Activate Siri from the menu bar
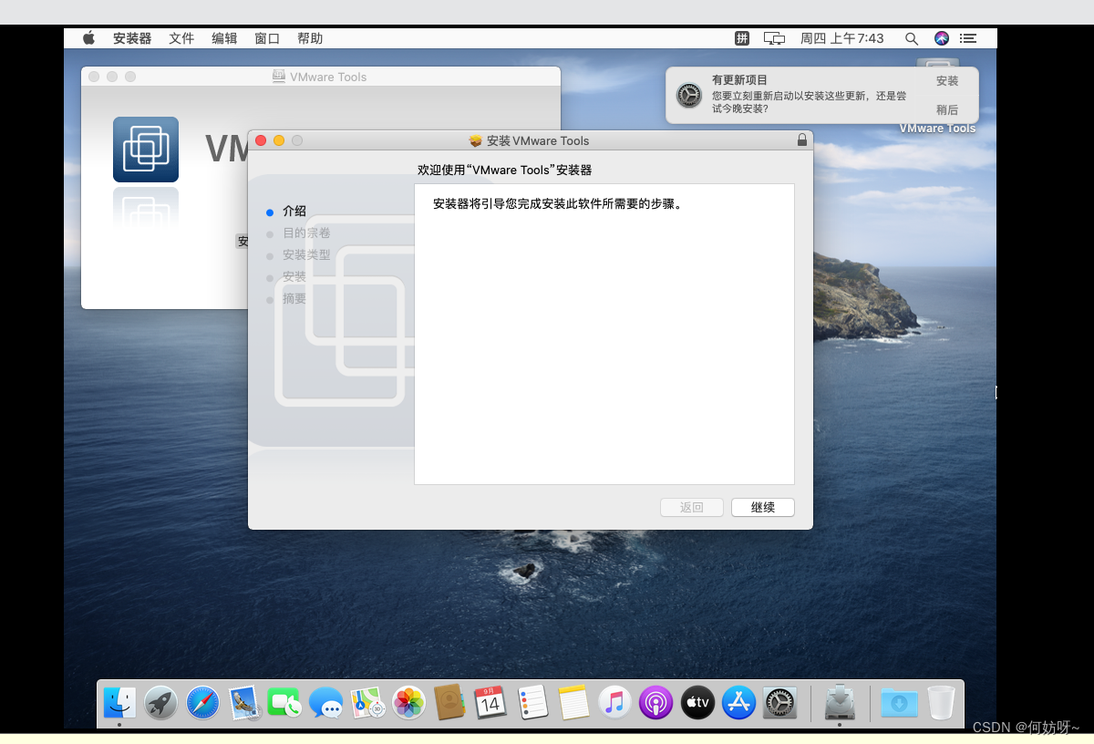Screen dimensions: 1094x744 942,38
